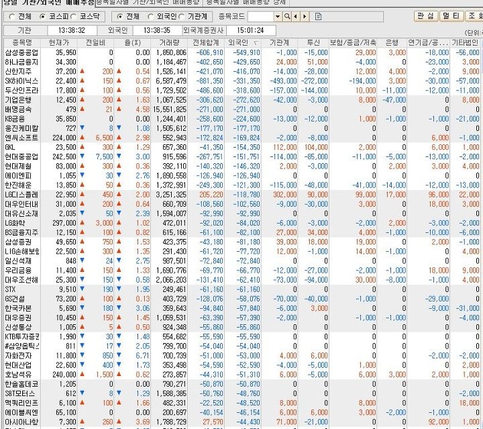Choose the 외국인 radio option
The image size is (483, 429).
coord(151,17)
